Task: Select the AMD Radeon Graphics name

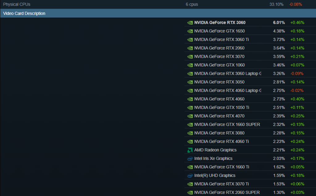Action: 215,150
